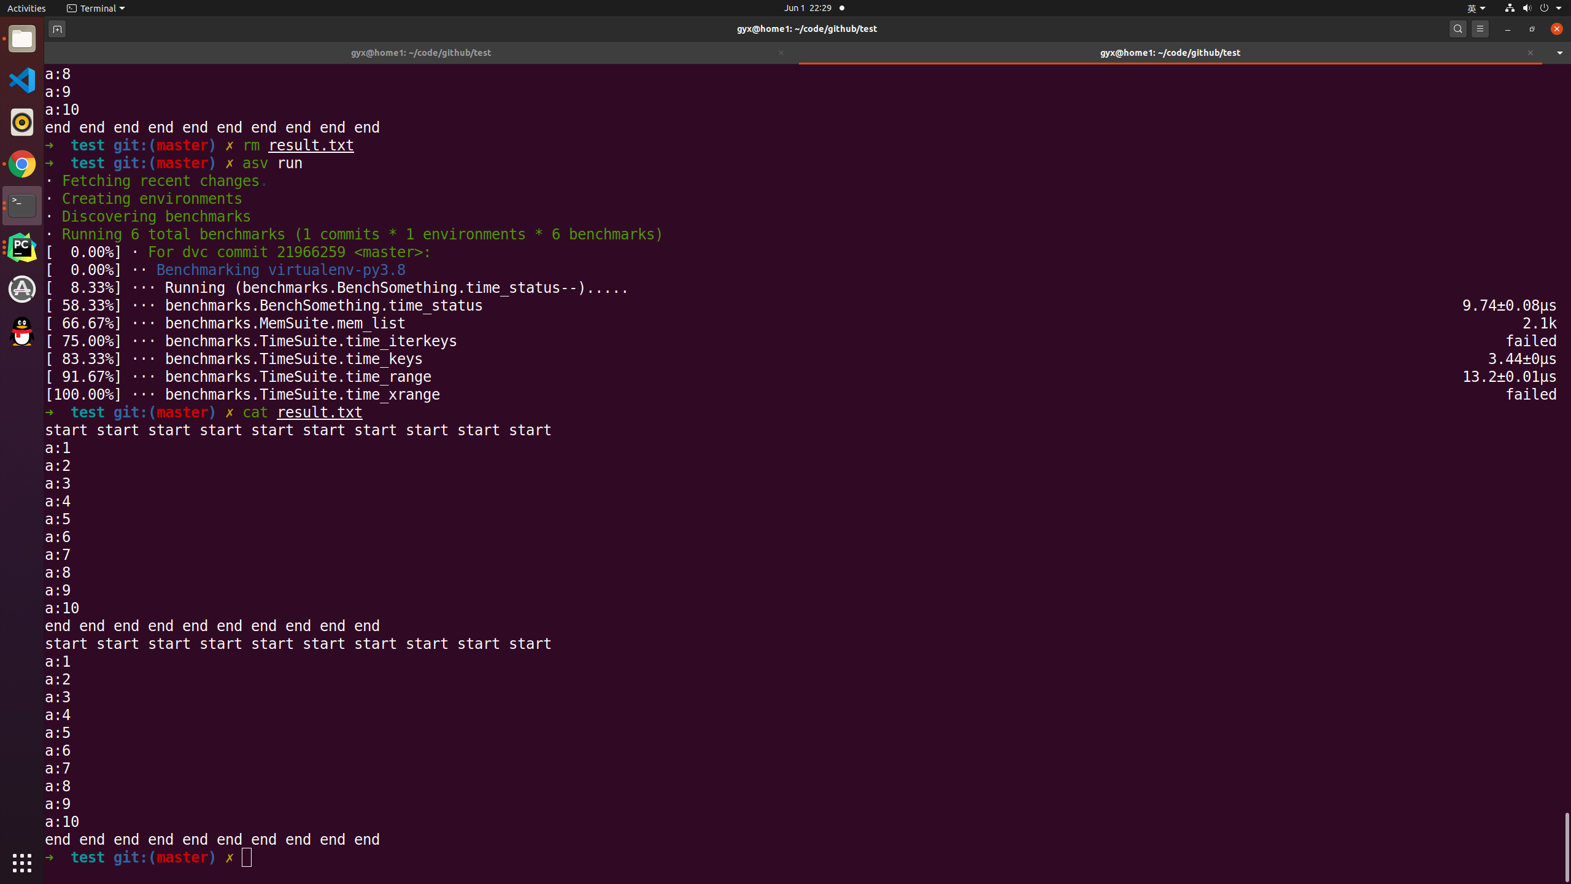Open the system status menu via power arrow

click(1559, 8)
